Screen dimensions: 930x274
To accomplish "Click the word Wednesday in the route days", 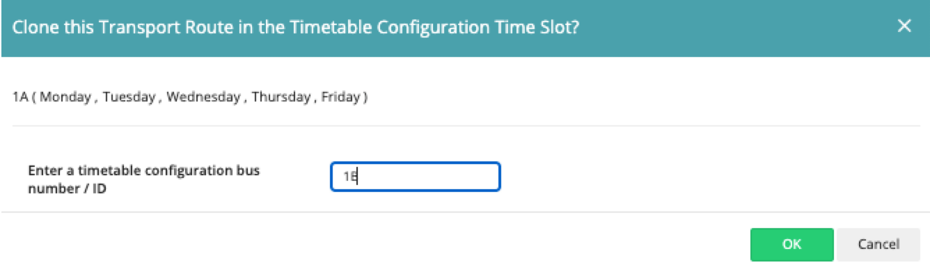I will click(x=203, y=97).
